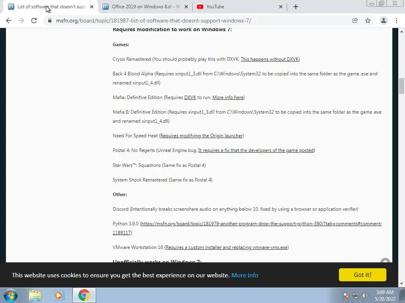
Task: Accept cookies with 'Got it!' button
Action: point(363,275)
